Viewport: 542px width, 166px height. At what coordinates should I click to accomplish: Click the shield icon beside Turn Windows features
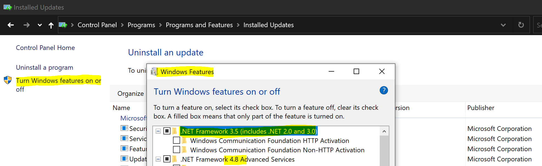tap(8, 80)
